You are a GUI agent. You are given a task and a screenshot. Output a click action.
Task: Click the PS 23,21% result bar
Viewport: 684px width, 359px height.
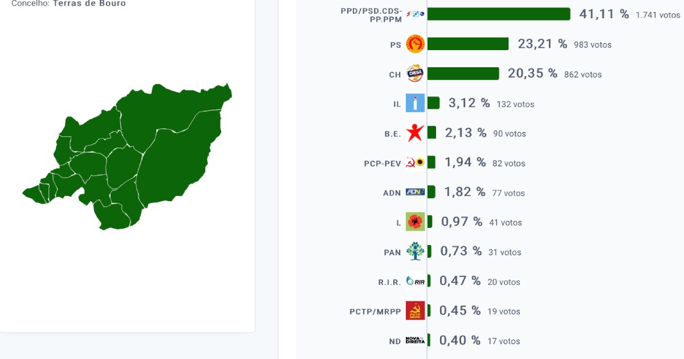pyautogui.click(x=468, y=44)
